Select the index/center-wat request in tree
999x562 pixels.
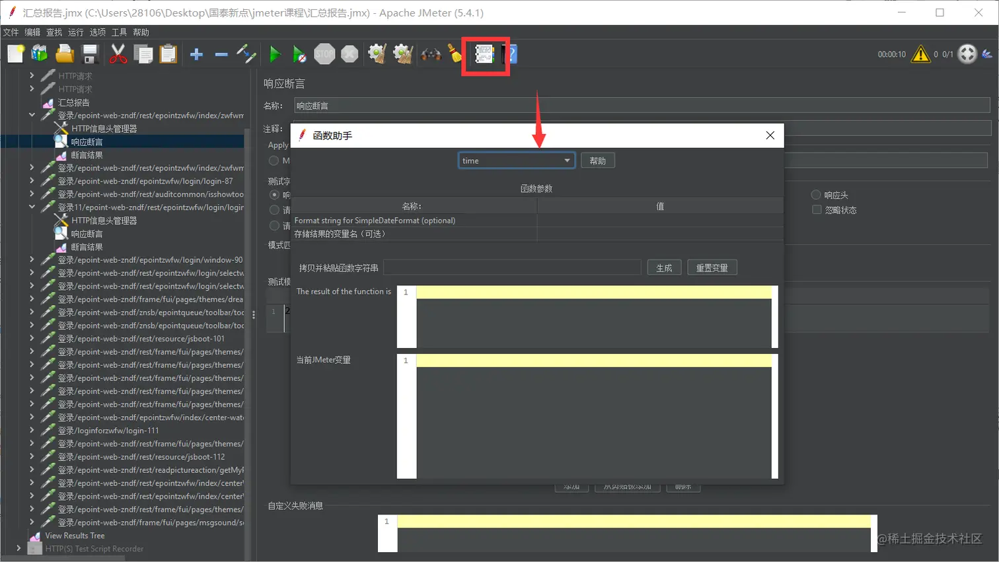151,417
